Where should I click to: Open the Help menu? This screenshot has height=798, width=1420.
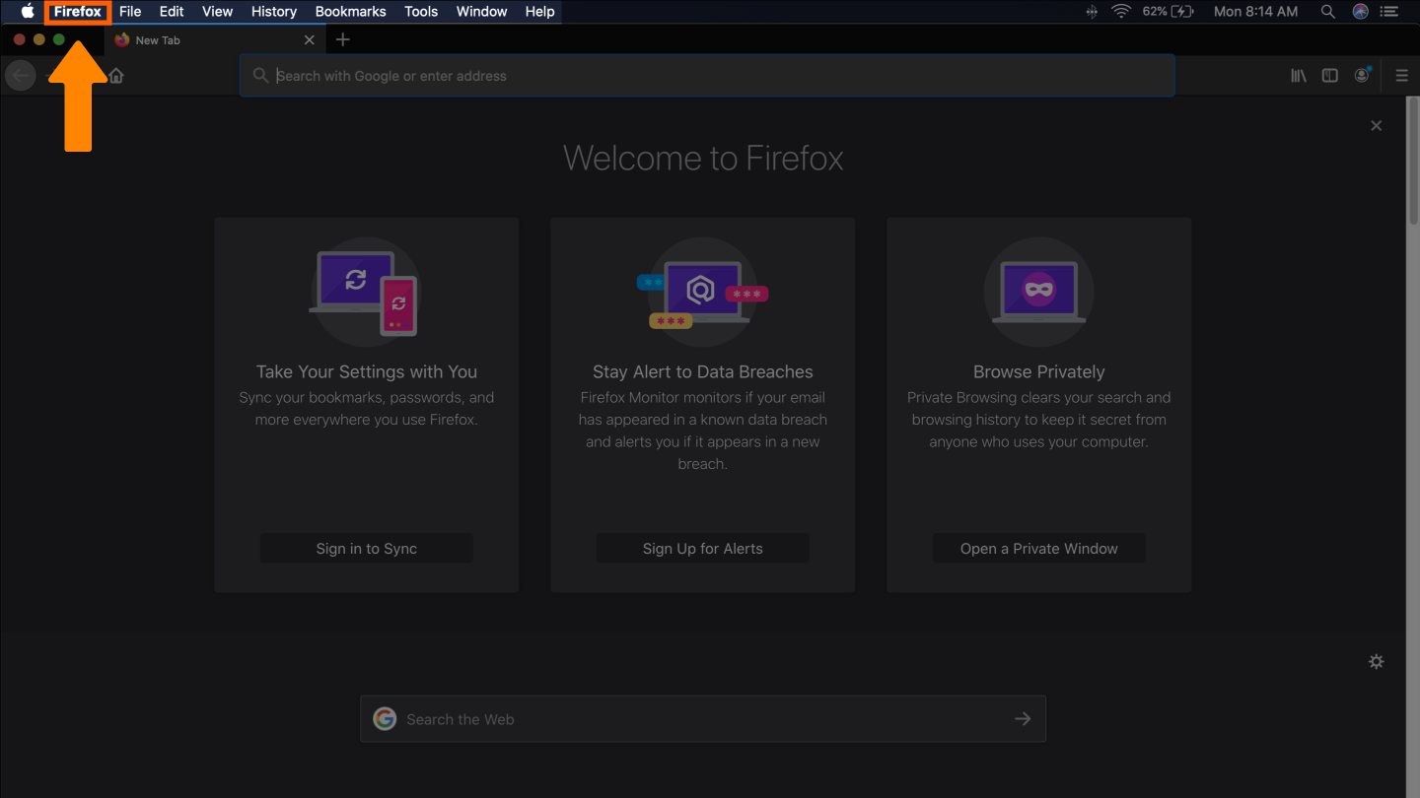point(539,12)
